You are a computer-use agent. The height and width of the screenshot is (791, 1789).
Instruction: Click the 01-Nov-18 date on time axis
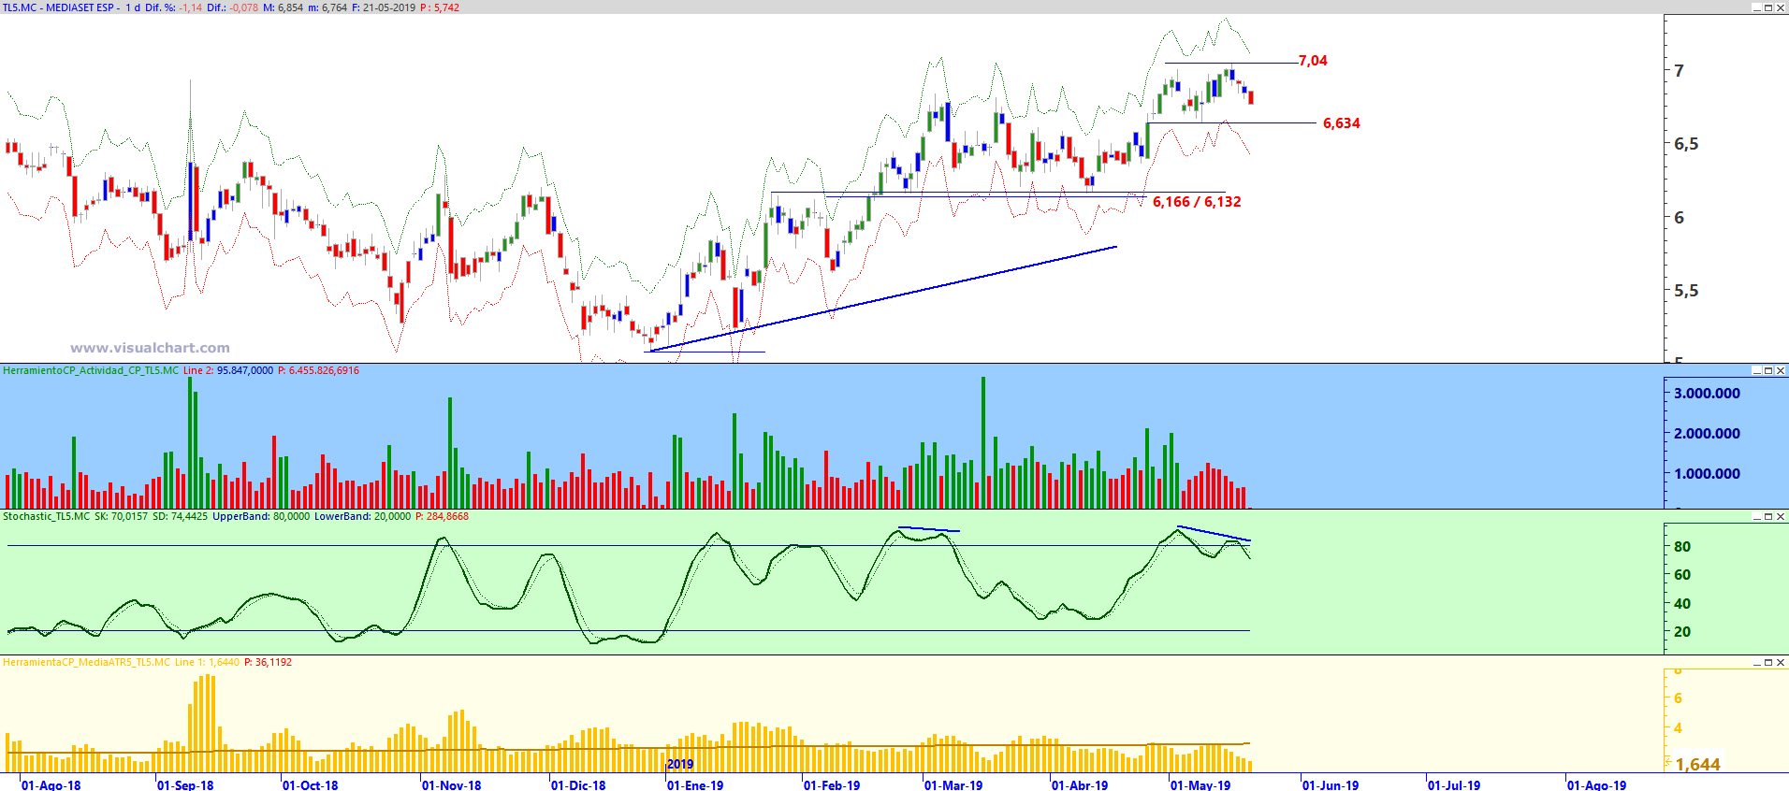tap(452, 785)
